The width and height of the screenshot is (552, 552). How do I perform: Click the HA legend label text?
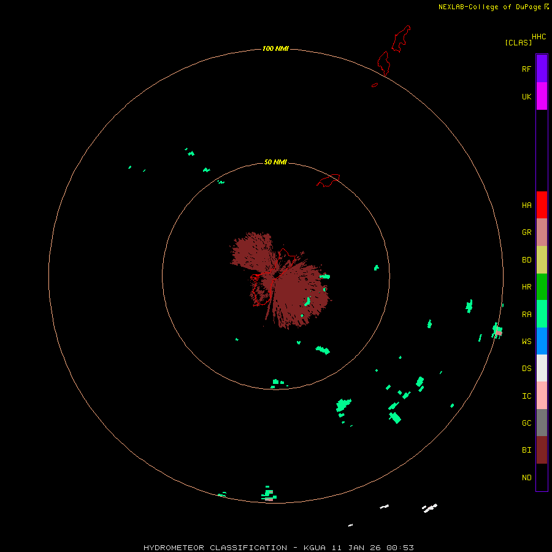[x=526, y=205]
